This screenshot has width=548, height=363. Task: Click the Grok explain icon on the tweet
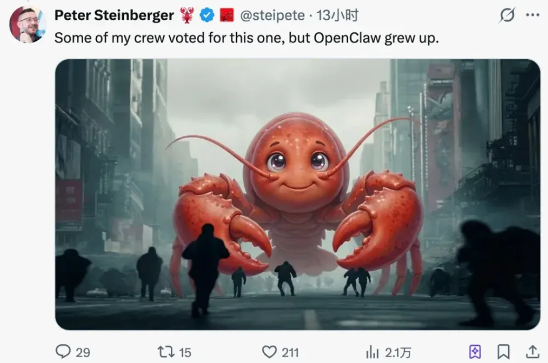tap(507, 15)
